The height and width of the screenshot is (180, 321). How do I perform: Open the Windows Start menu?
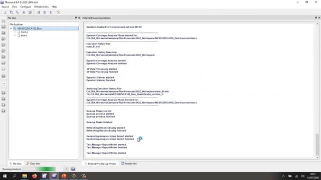tap(5, 176)
